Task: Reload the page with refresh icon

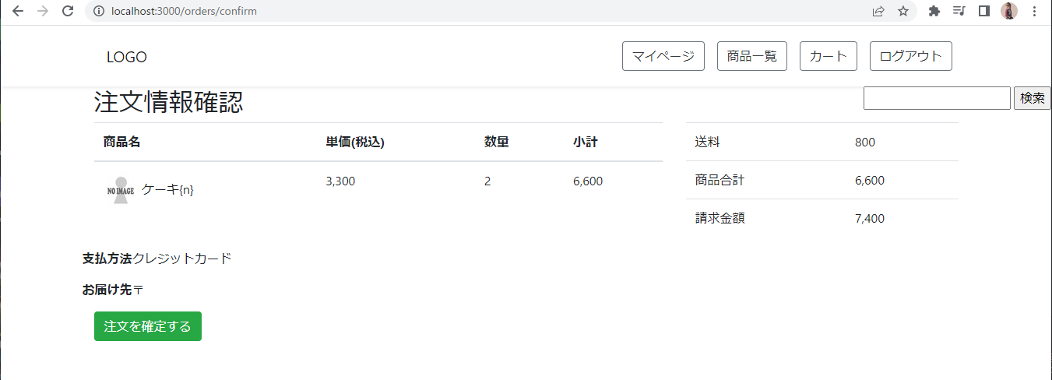Action: [x=68, y=11]
